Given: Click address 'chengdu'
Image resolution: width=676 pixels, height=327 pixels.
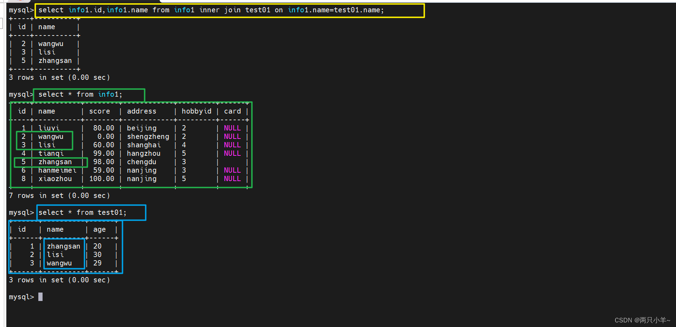Looking at the screenshot, I should [141, 162].
